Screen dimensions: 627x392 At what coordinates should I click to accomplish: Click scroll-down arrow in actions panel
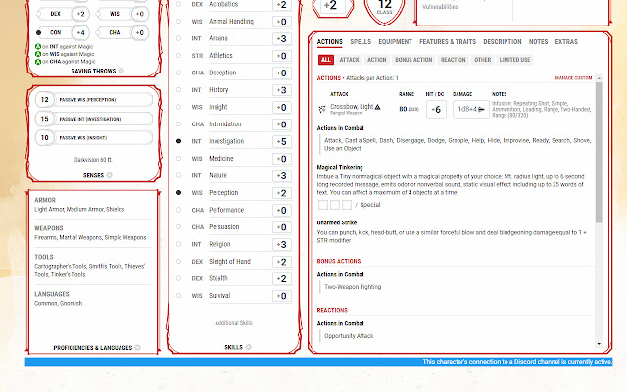tap(599, 344)
